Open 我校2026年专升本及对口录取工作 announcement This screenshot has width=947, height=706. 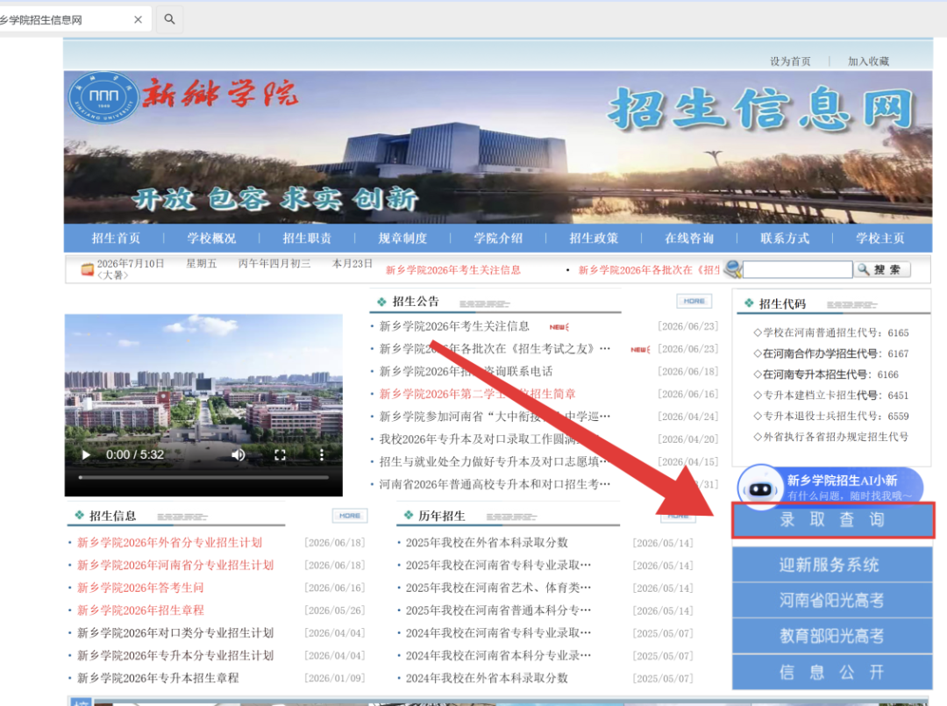point(489,439)
